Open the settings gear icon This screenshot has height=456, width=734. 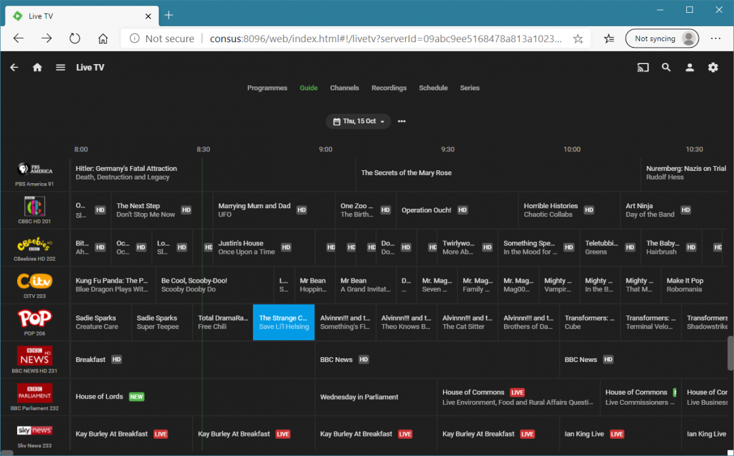pyautogui.click(x=713, y=68)
